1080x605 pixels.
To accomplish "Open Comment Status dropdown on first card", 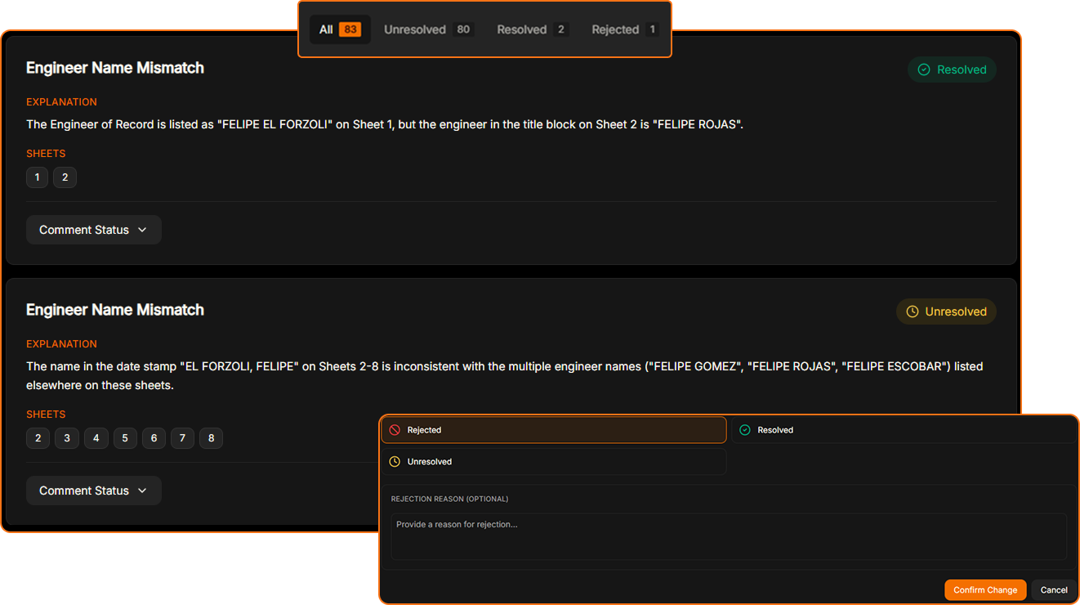I will tap(93, 230).
